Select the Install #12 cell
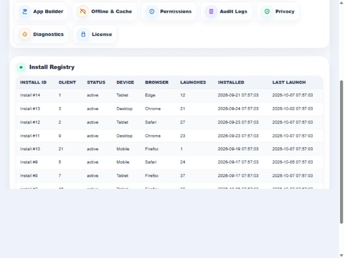This screenshot has width=344, height=258. (30, 122)
